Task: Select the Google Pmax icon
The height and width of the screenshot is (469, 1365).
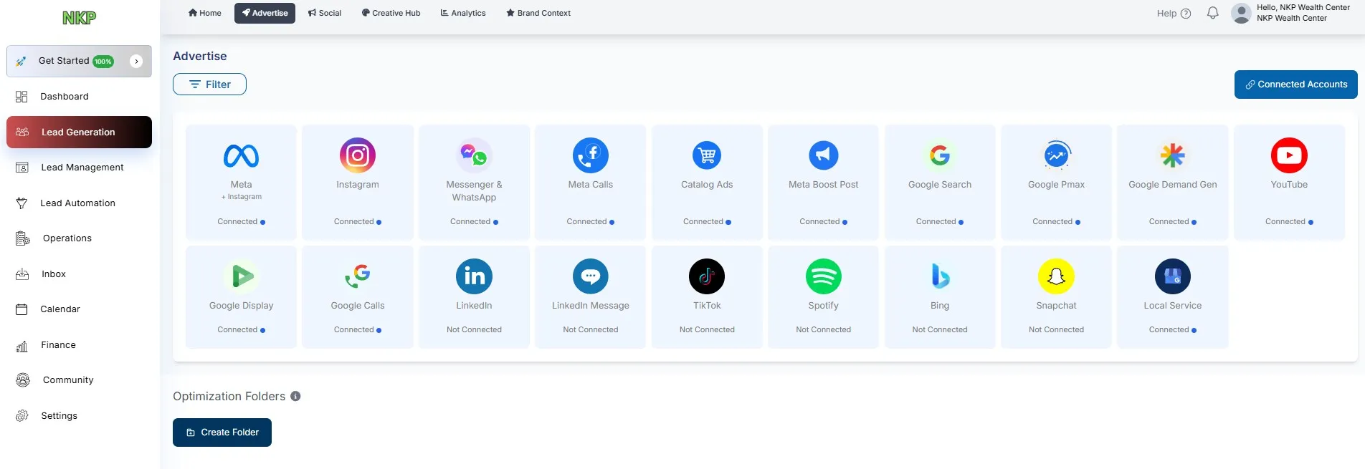Action: click(x=1057, y=155)
